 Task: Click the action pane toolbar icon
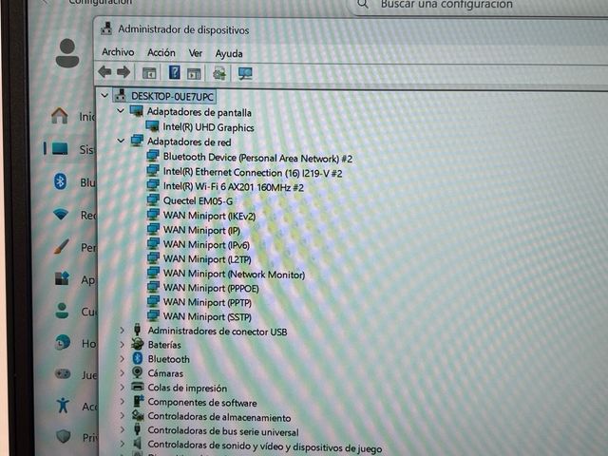[194, 73]
